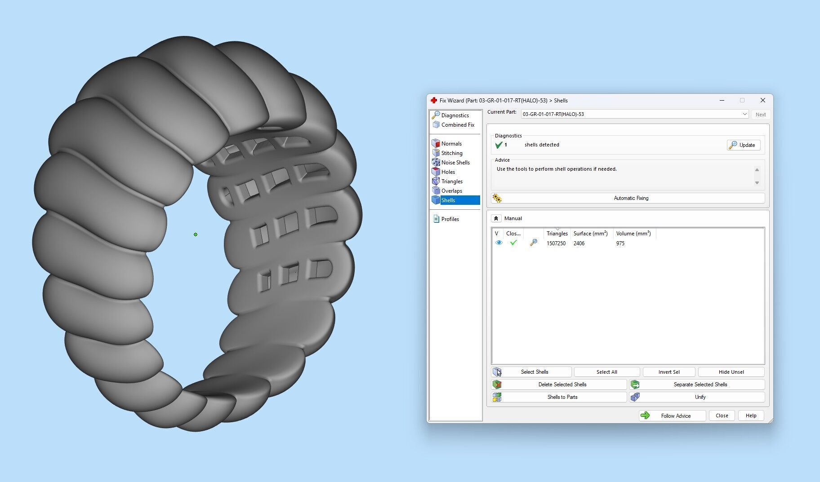Screen dimensions: 820x482
Task: Click the Invert Sel button
Action: pos(669,372)
